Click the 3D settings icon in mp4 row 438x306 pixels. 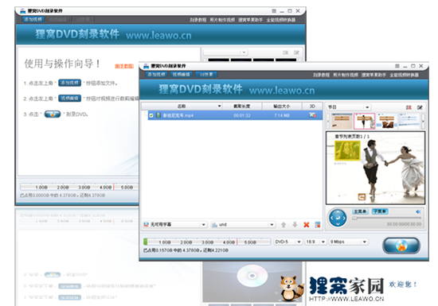[x=312, y=115]
